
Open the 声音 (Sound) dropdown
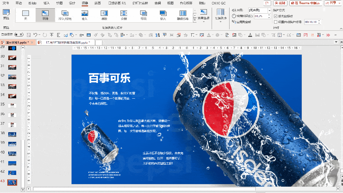[x=269, y=10]
